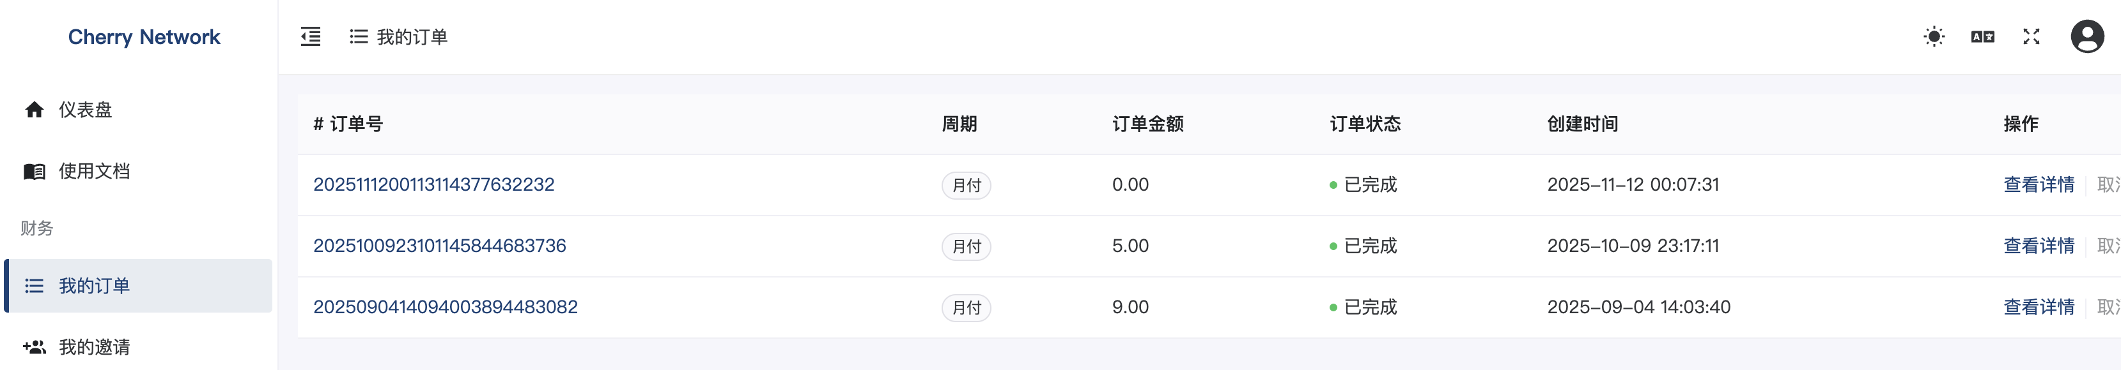View details of the 0.00 order

[x=2039, y=185]
